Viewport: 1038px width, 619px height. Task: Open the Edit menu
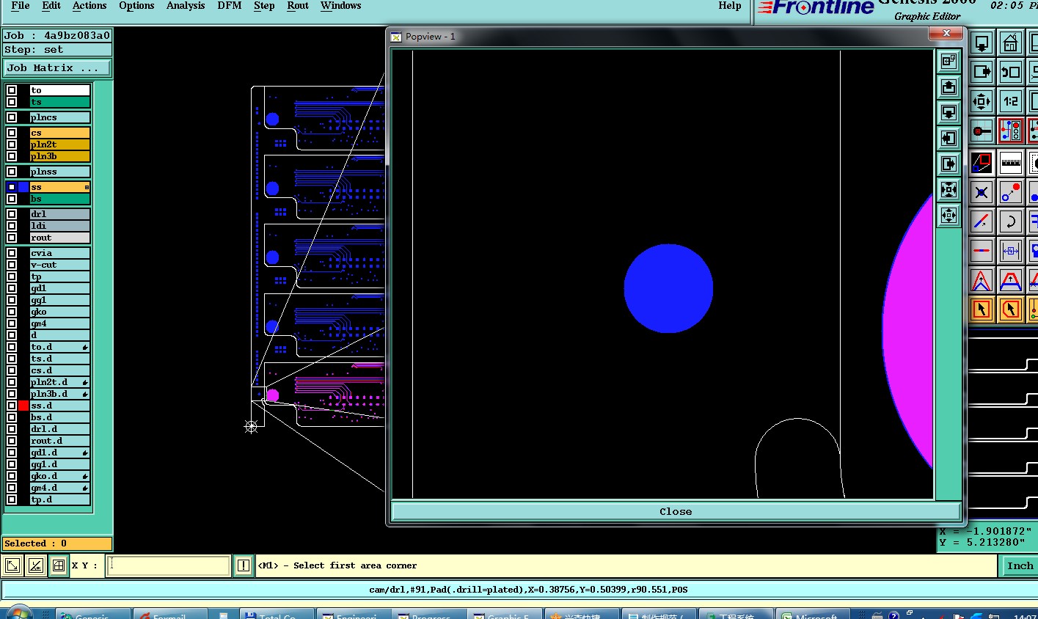51,6
